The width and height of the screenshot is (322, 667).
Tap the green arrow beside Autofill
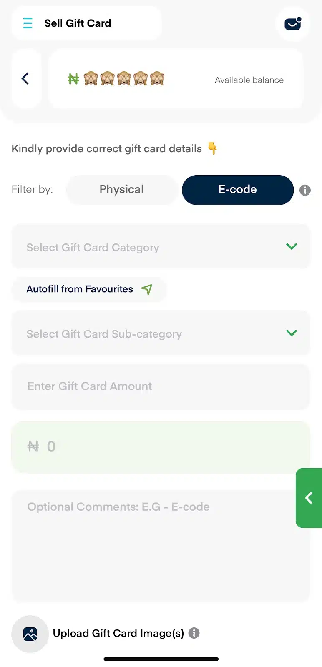click(147, 289)
